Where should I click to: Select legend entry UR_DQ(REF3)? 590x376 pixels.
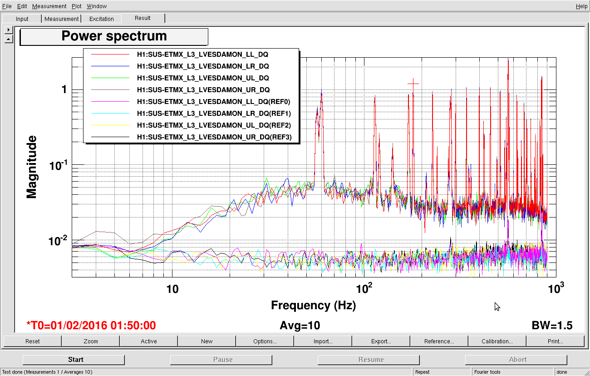214,137
